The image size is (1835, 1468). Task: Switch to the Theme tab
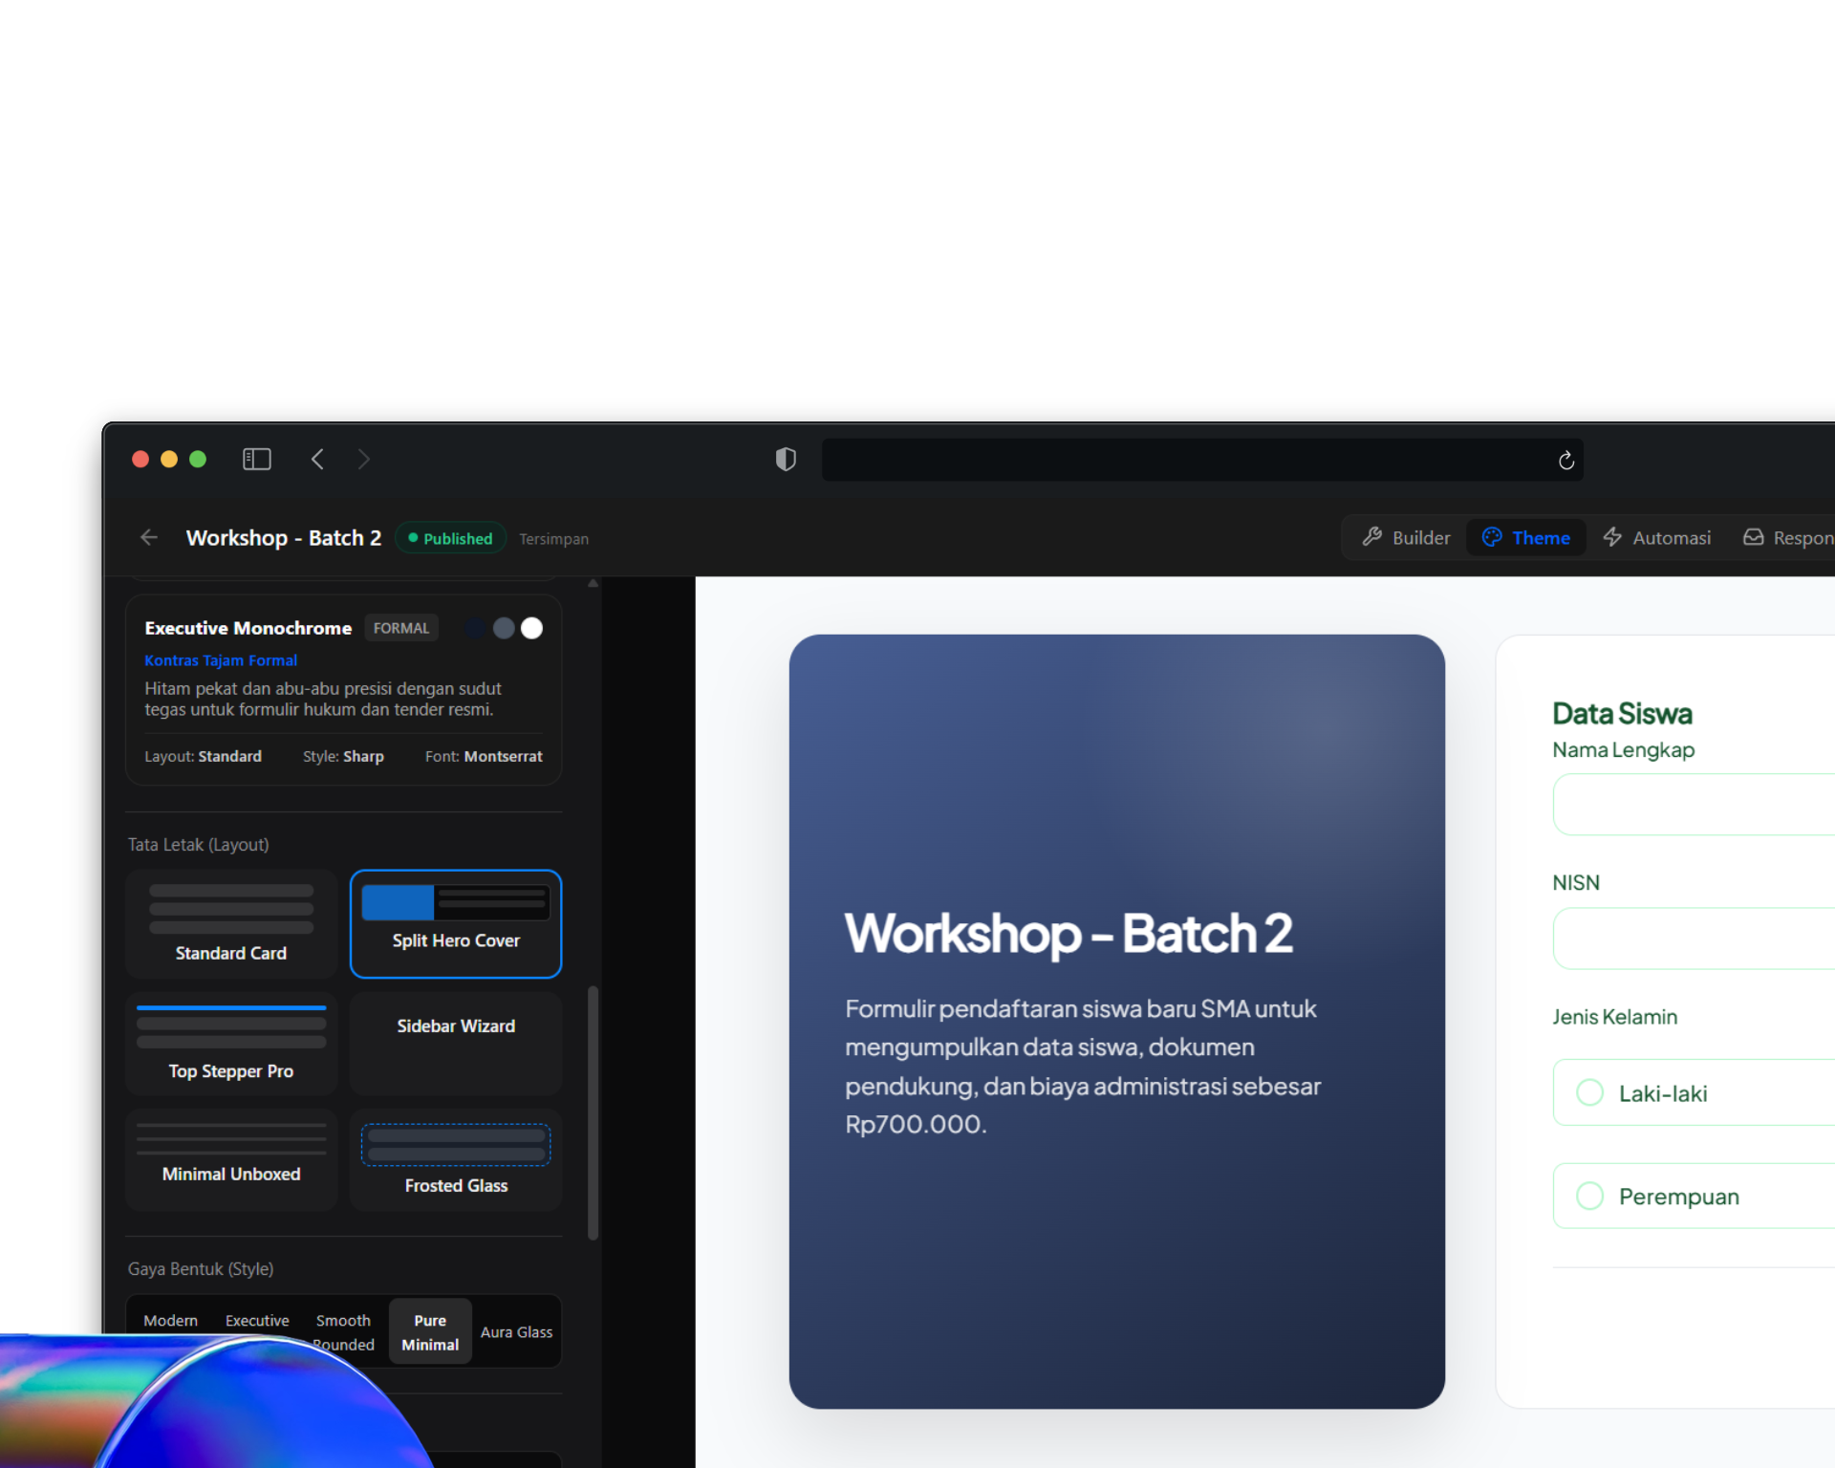point(1526,537)
